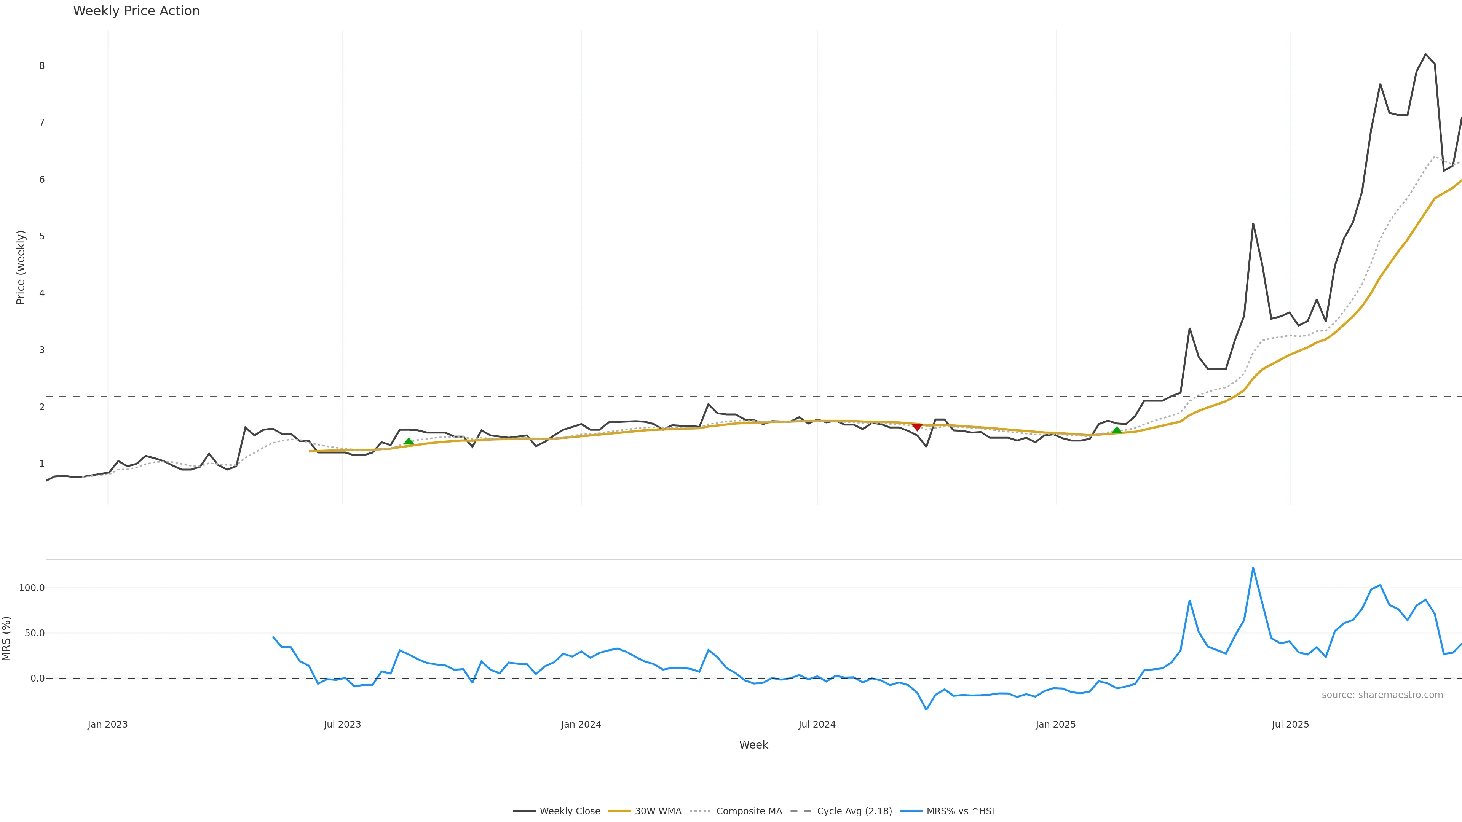The width and height of the screenshot is (1462, 822).
Task: Click the green up-triangle marker near August 2023
Action: 409,441
